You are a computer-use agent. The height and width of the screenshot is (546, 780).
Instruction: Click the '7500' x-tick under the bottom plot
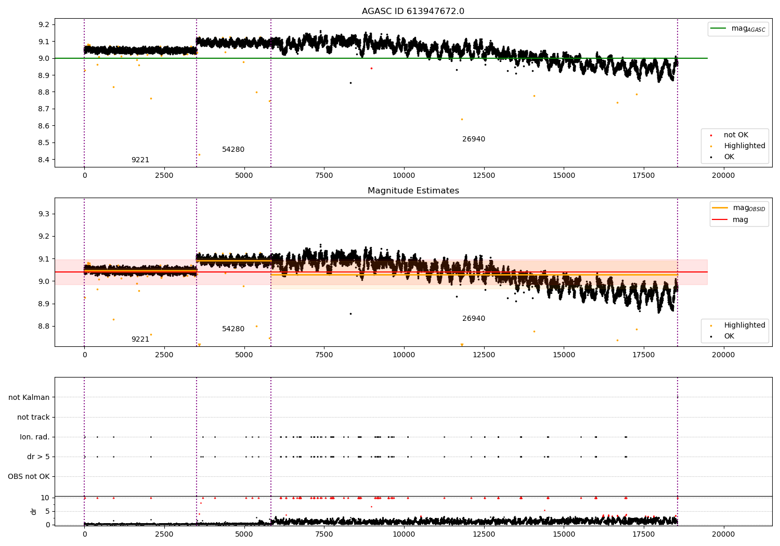pos(324,535)
